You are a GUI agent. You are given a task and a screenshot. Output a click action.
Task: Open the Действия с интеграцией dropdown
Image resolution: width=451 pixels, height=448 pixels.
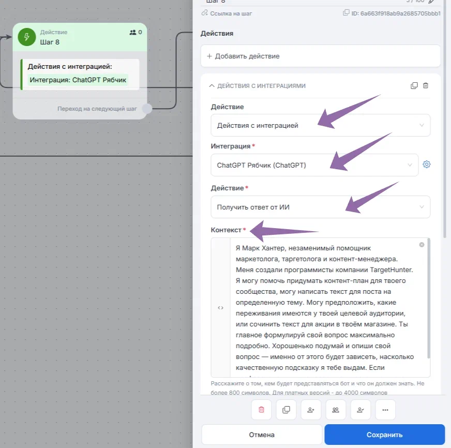point(321,125)
